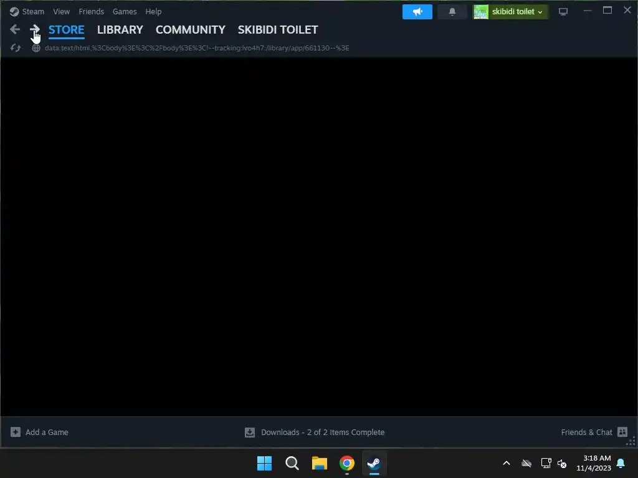This screenshot has height=478, width=638.
Task: Click the muted volume tray icon
Action: pyautogui.click(x=563, y=463)
